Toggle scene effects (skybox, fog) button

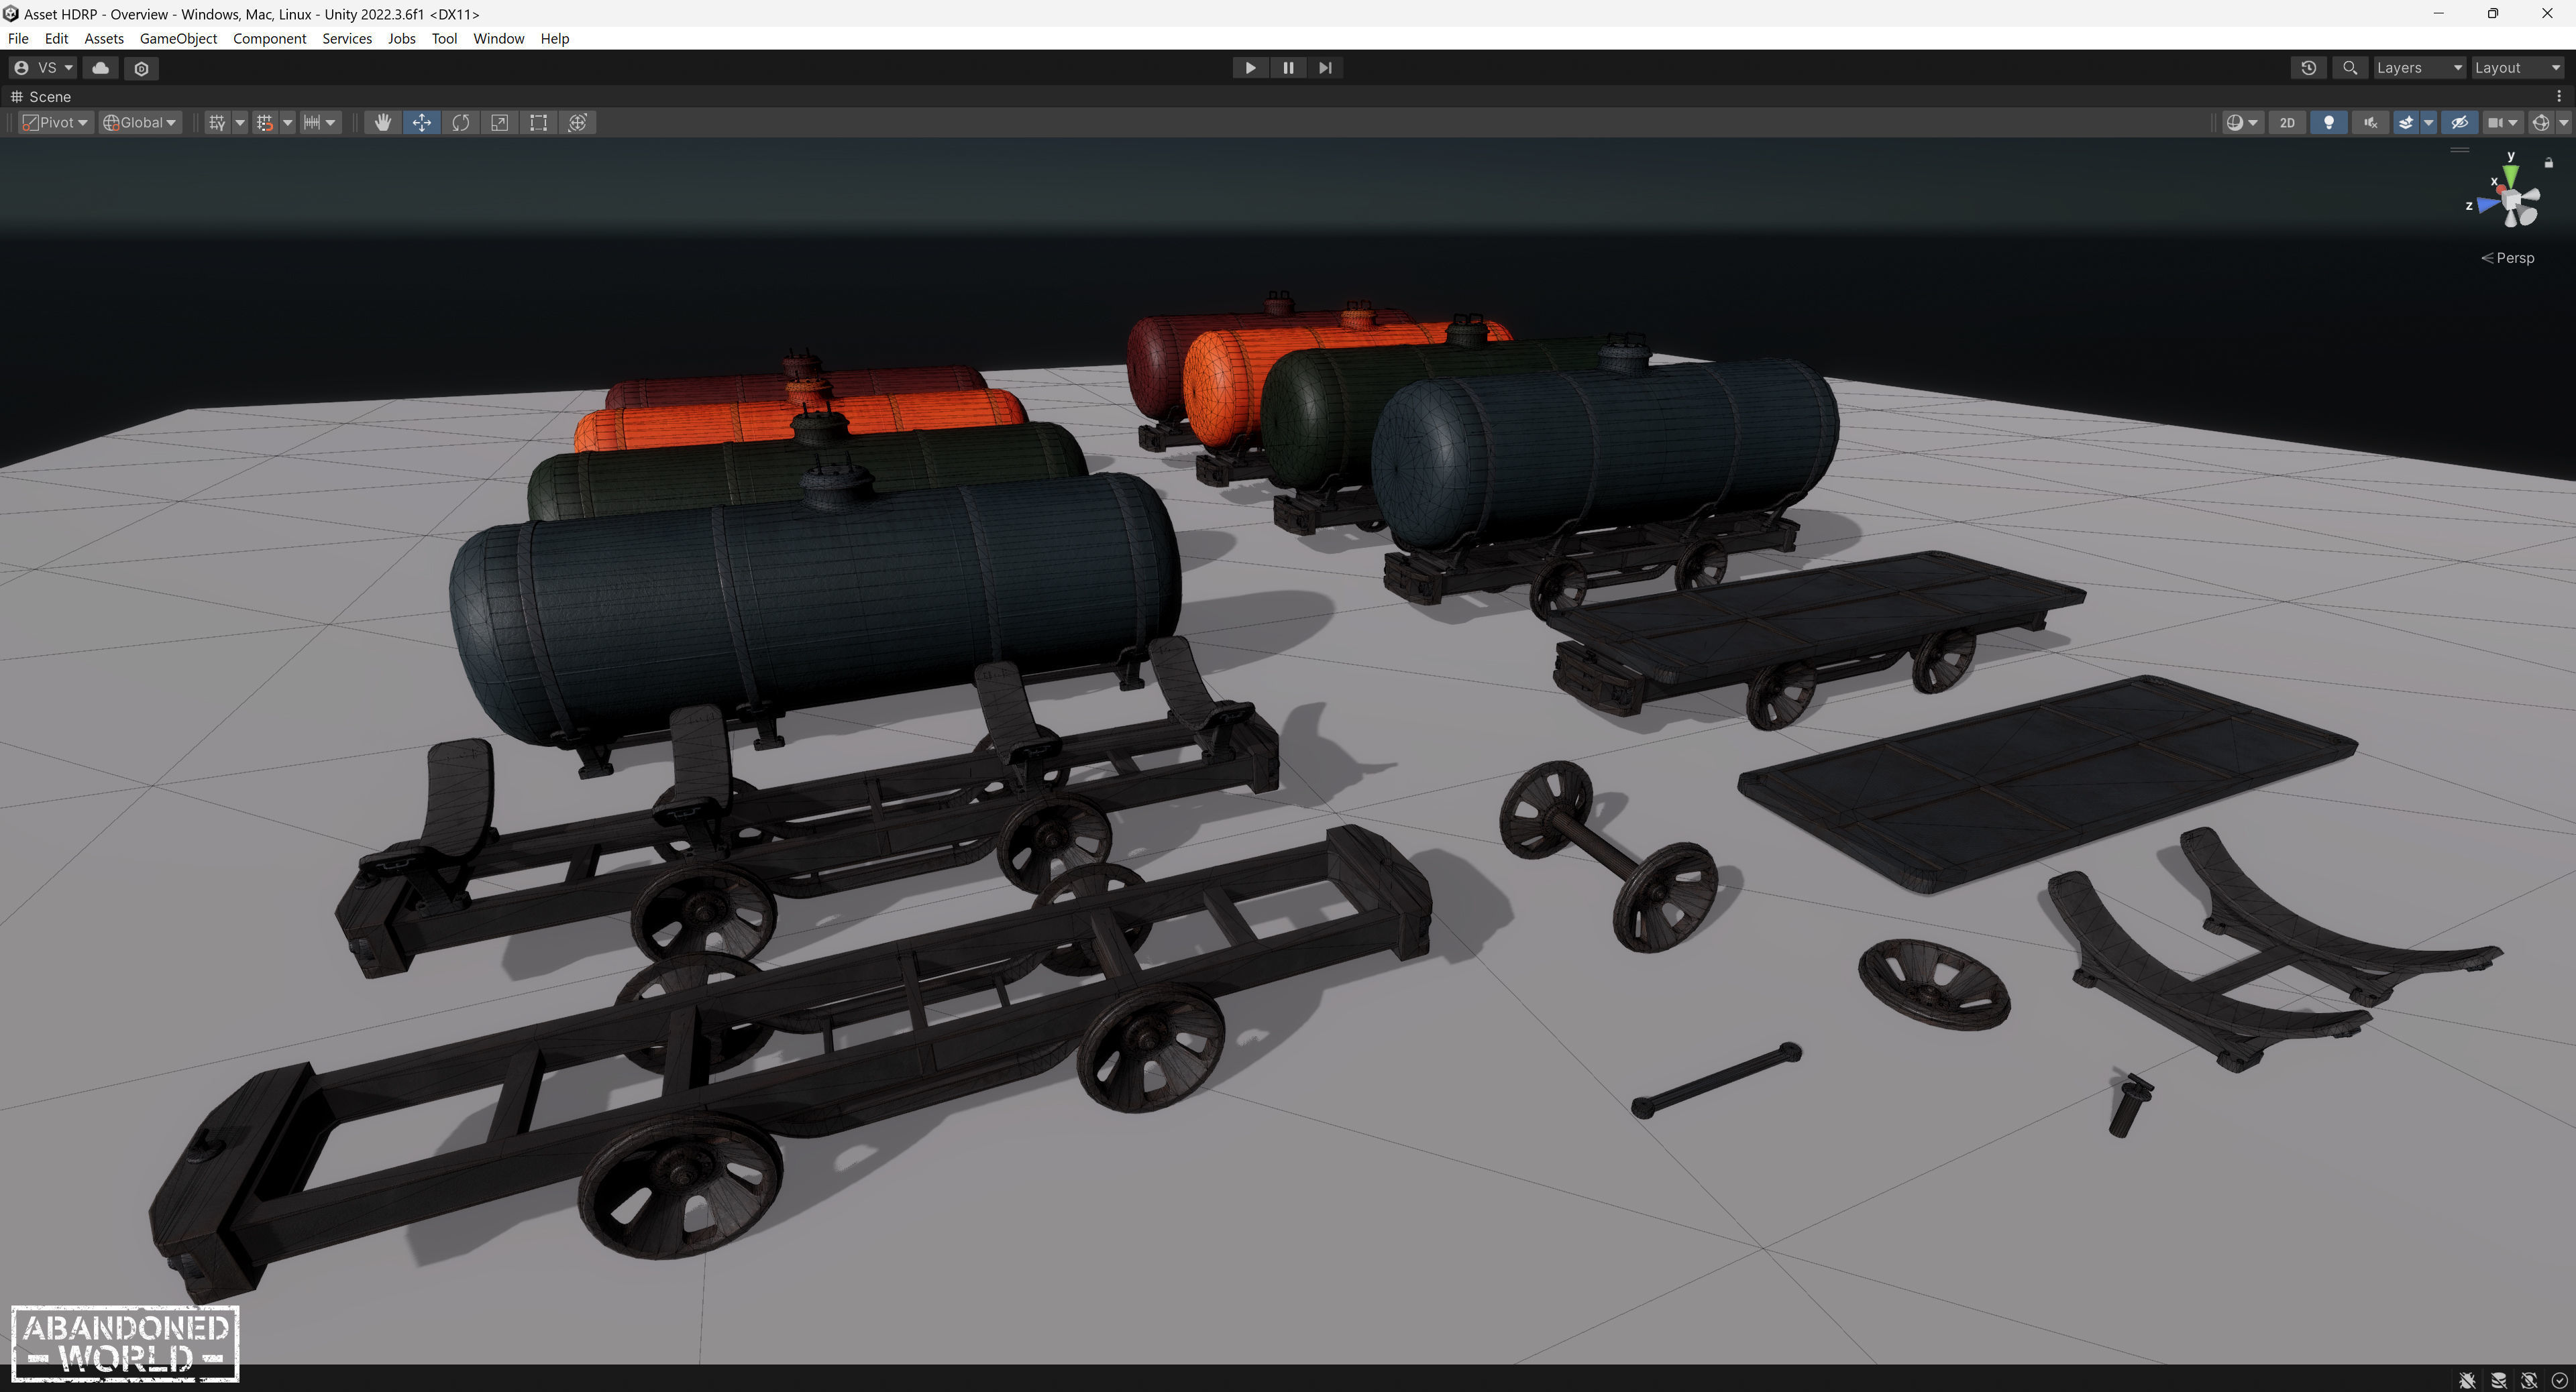coord(2405,123)
